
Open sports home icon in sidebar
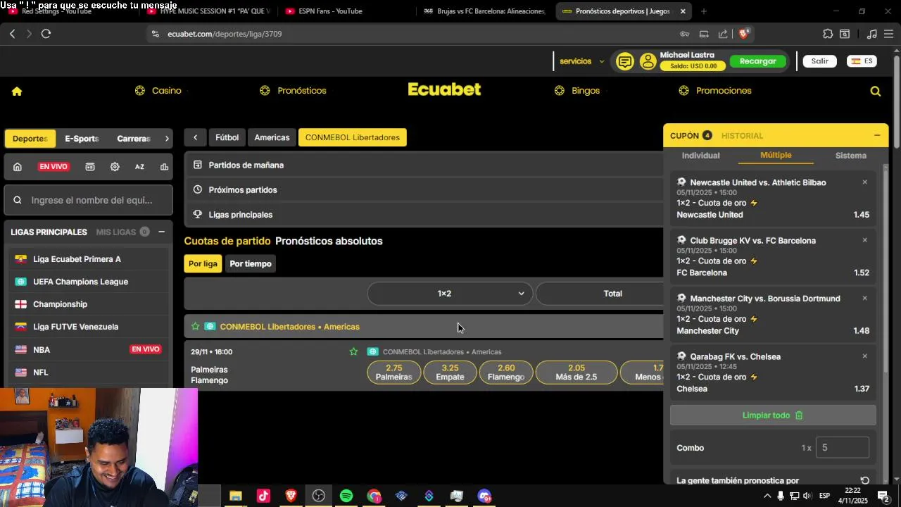tap(18, 167)
